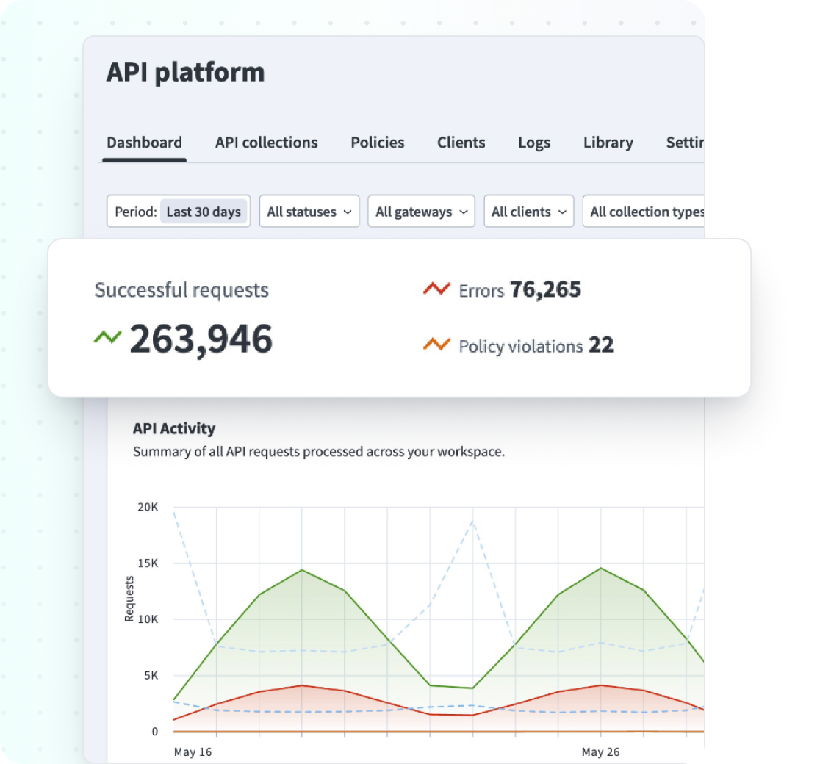This screenshot has width=820, height=764.
Task: Click the Successful requests label
Action: 181,289
